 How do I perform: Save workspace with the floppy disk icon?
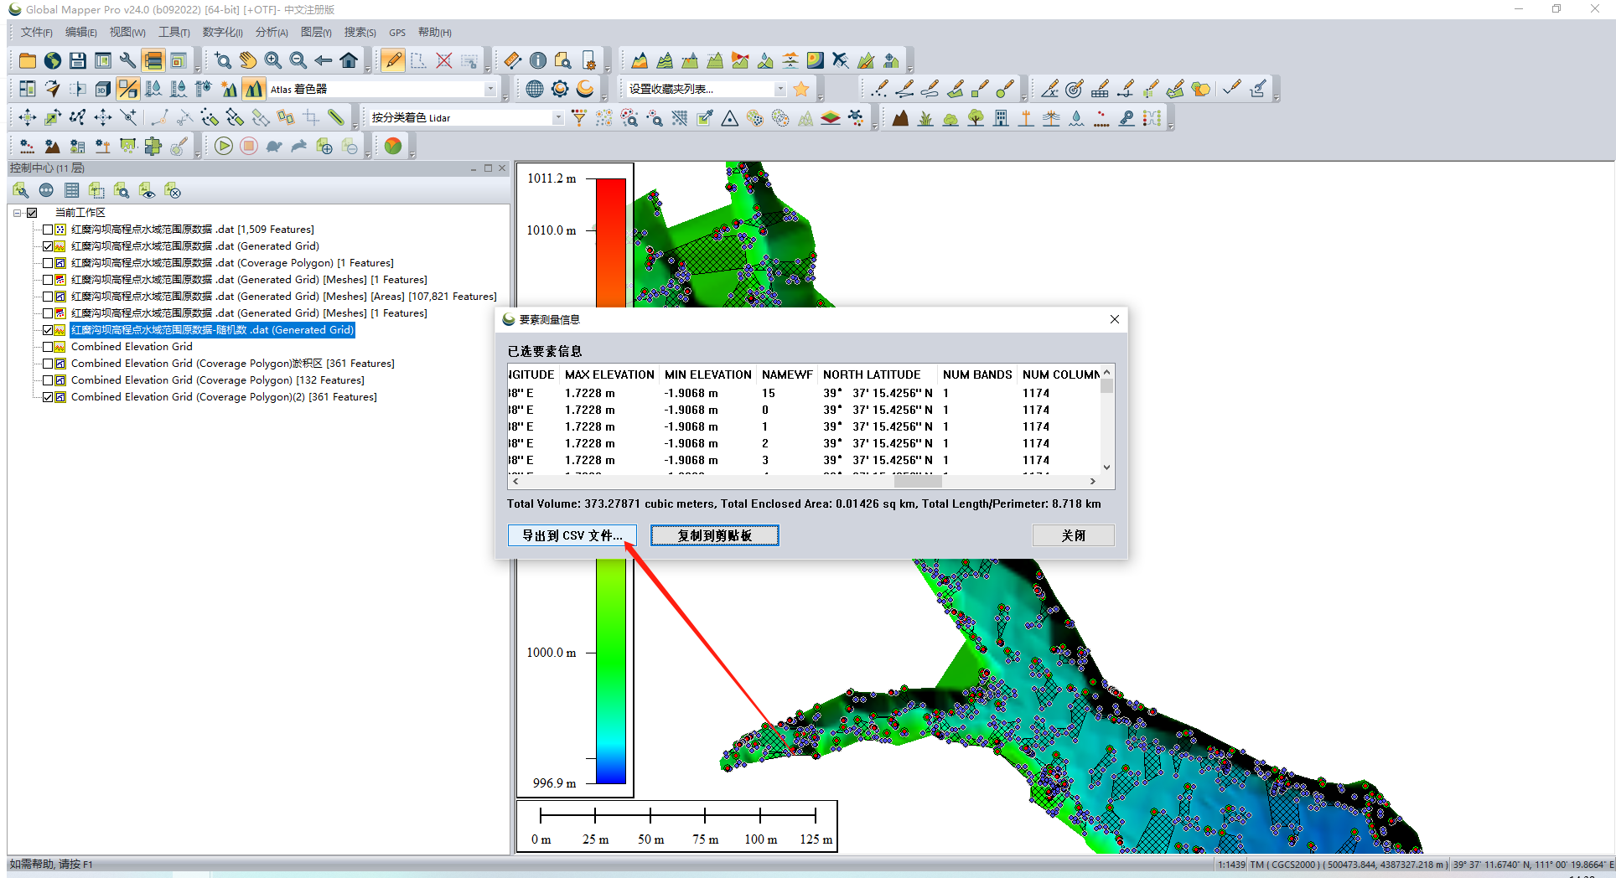[78, 60]
